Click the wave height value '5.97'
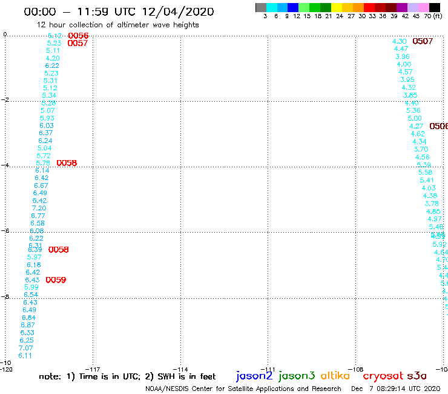Screen dimensions: 448x394 35,257
